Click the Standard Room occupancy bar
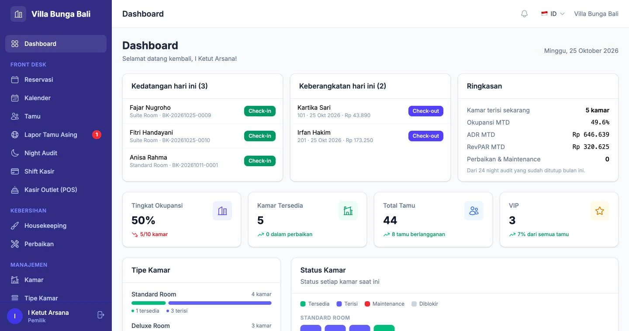The height and width of the screenshot is (331, 629). tap(201, 303)
